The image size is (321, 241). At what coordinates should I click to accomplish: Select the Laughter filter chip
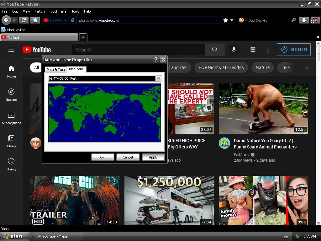pos(179,67)
